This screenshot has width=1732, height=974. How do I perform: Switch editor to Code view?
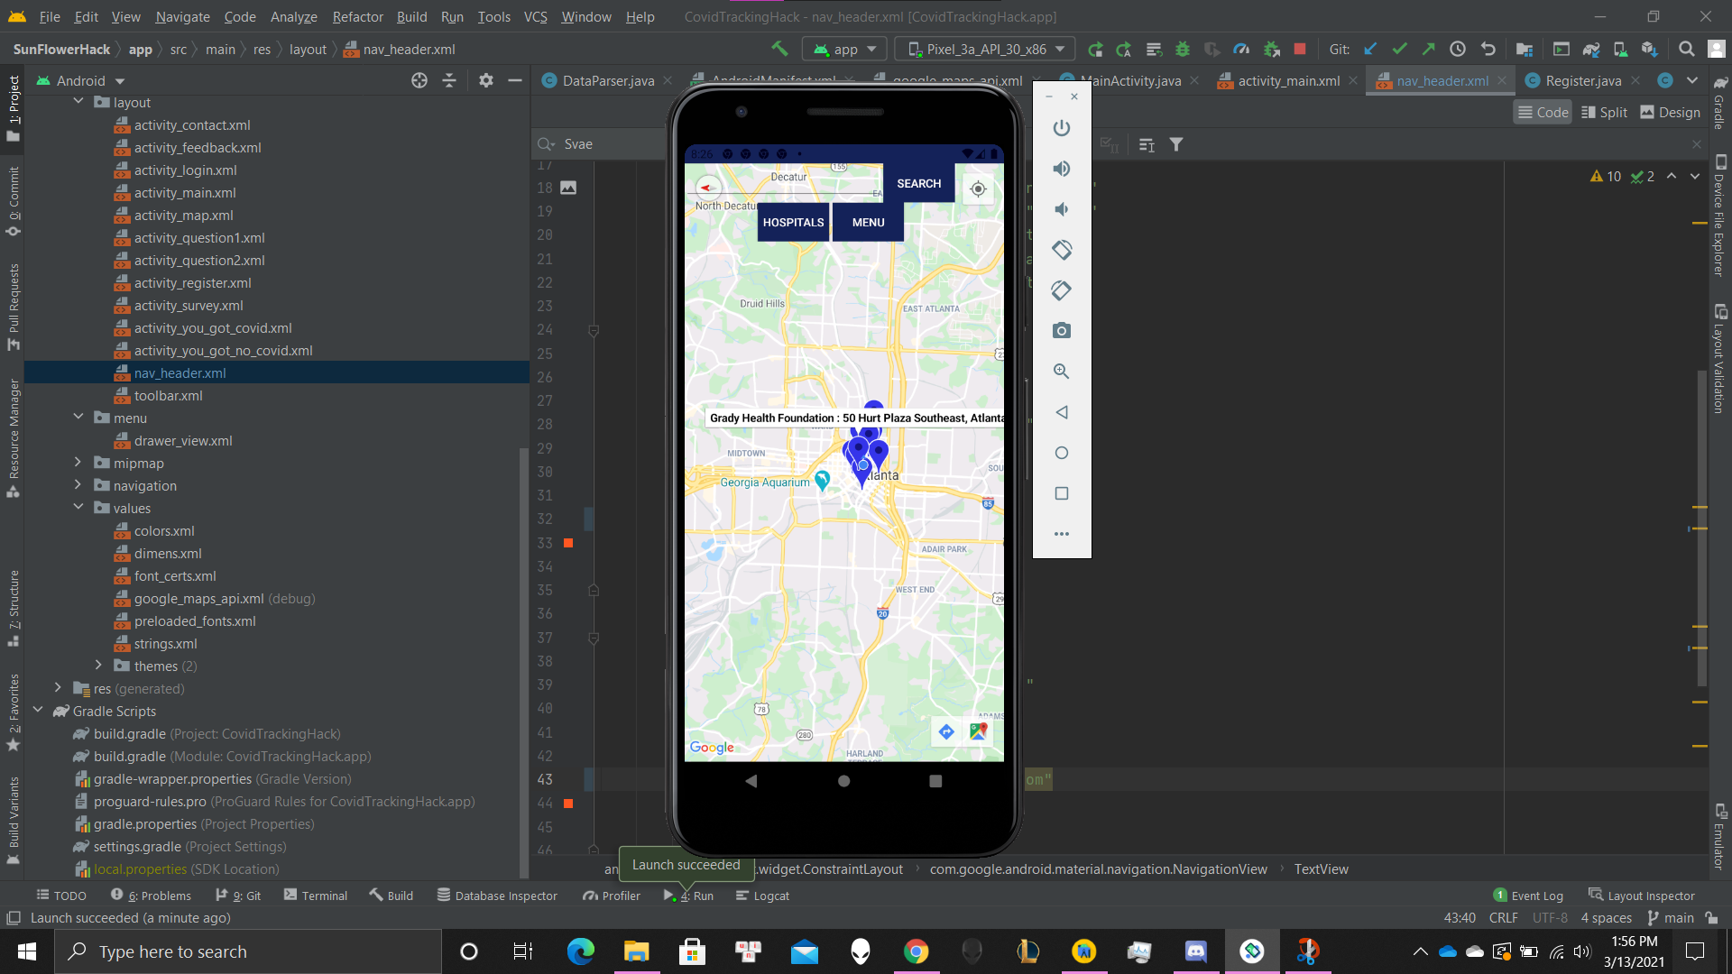[1543, 113]
